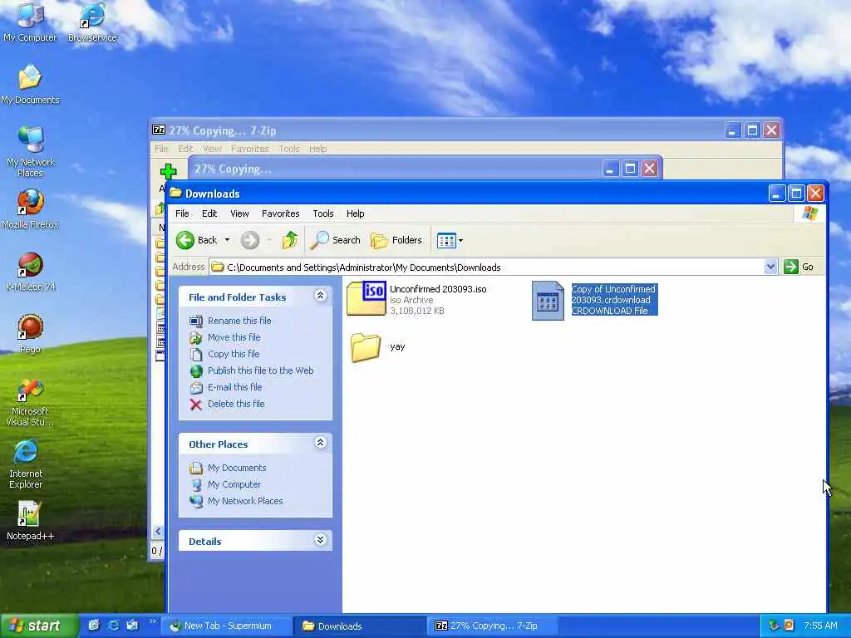
Task: Open the Search pane in Explorer
Action: (335, 240)
